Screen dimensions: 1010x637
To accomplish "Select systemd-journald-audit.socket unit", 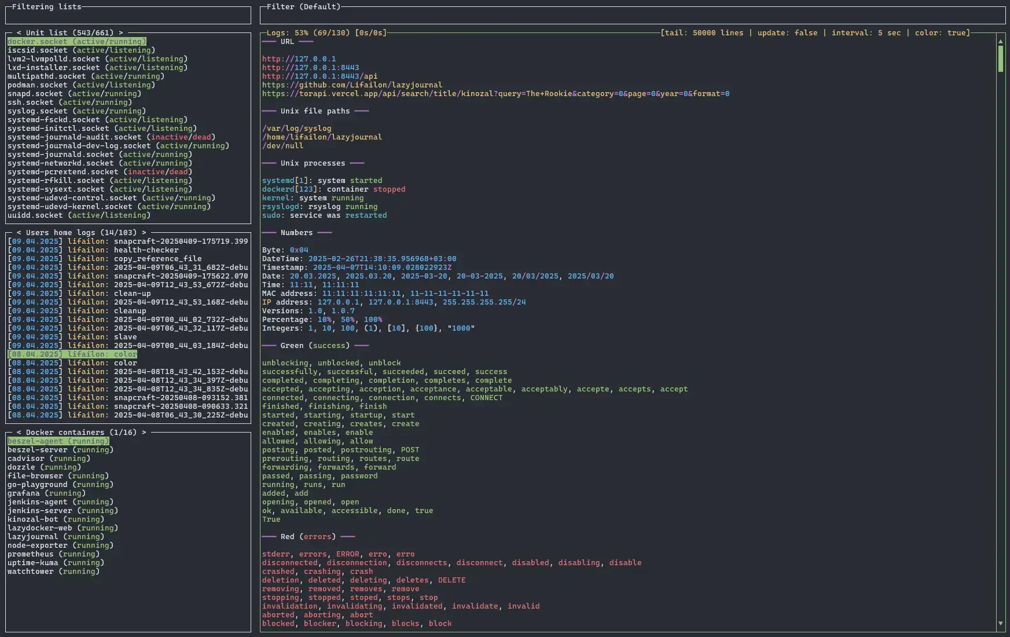I will click(112, 137).
